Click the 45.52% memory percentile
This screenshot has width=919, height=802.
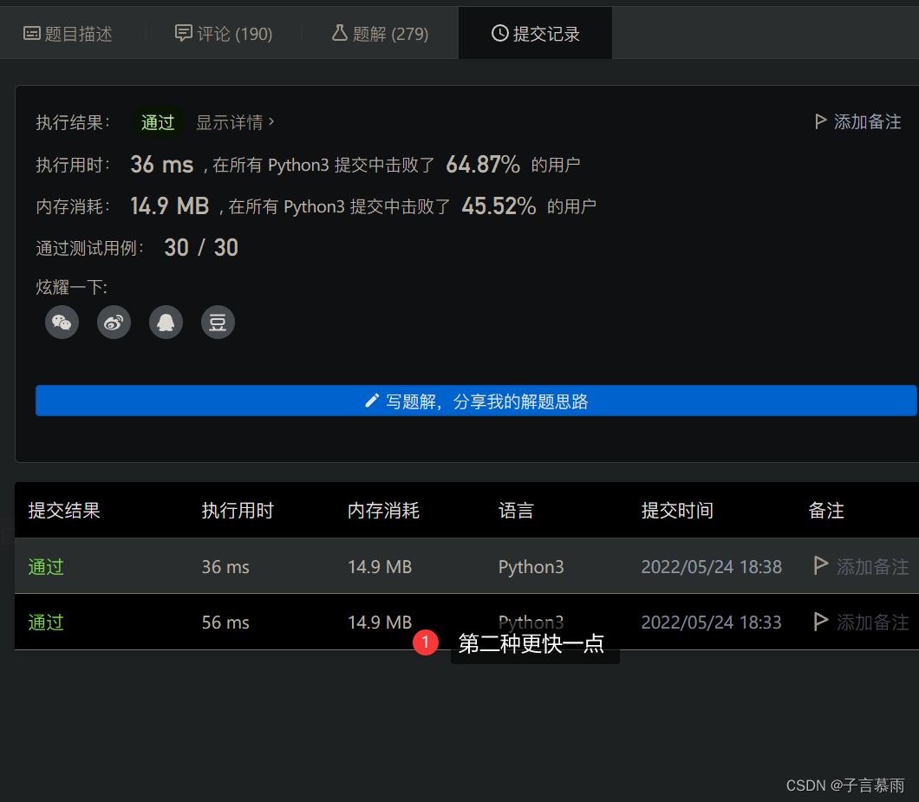coord(499,206)
